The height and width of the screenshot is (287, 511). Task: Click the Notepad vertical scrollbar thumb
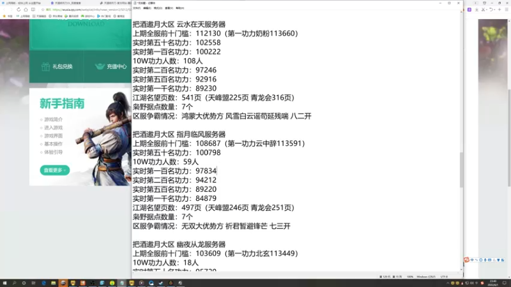(461, 170)
